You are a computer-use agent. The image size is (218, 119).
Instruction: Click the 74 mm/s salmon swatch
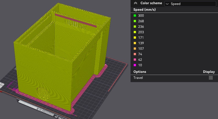tap(135, 54)
